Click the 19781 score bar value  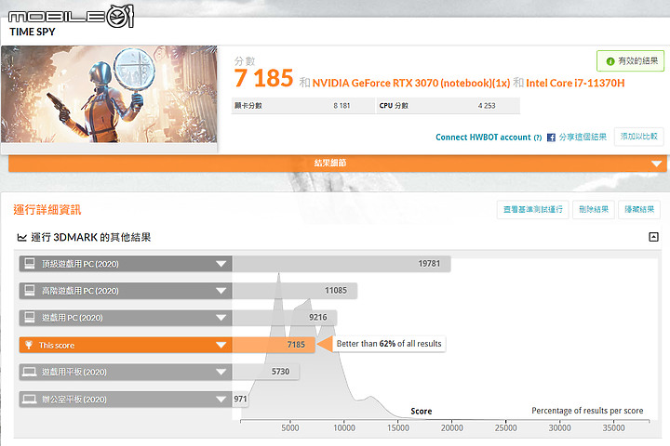429,263
